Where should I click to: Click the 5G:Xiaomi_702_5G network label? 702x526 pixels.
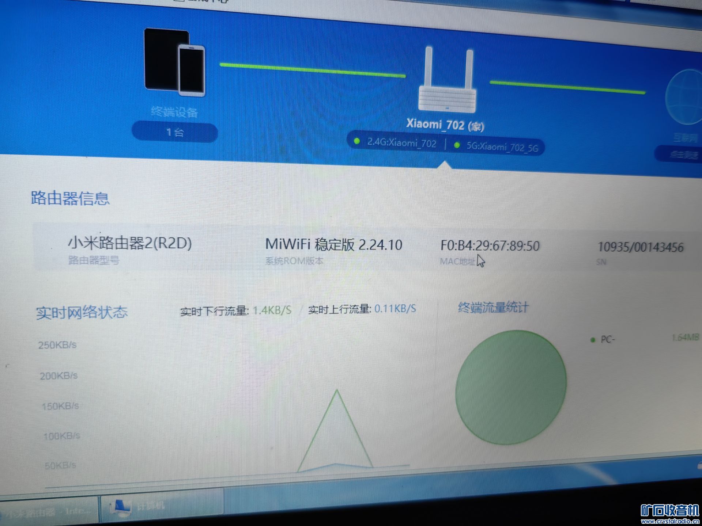pos(502,147)
